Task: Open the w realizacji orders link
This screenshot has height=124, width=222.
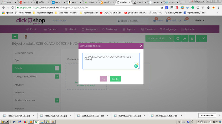Action: (173, 20)
